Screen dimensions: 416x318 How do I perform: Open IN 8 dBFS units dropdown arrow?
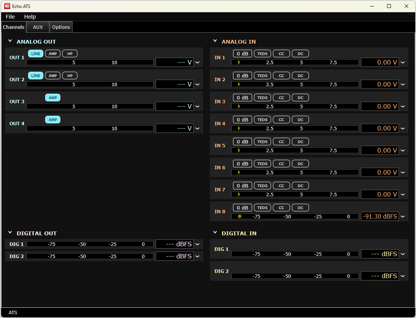(403, 217)
